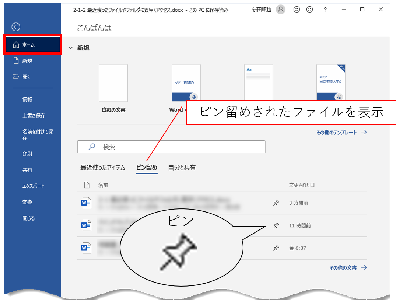
Task: Select 印刷 from the sidebar
Action: point(27,154)
